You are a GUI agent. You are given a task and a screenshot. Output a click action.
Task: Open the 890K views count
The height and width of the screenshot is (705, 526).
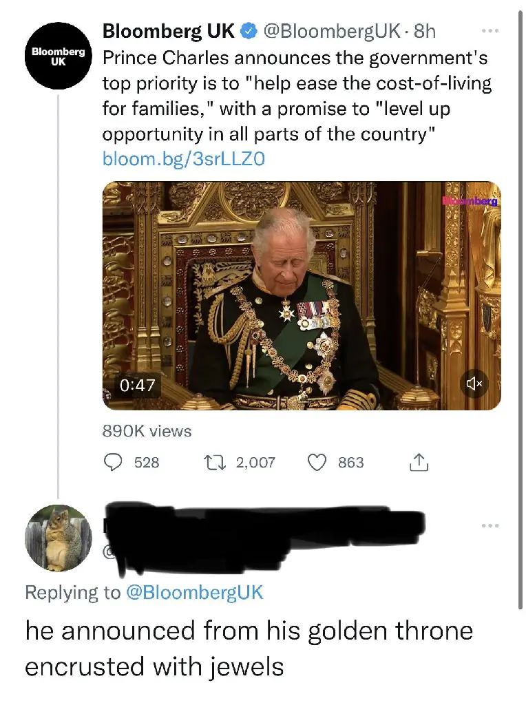(x=147, y=431)
